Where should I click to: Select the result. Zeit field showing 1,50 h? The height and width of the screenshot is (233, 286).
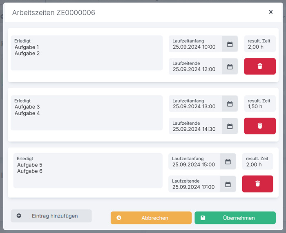click(260, 104)
